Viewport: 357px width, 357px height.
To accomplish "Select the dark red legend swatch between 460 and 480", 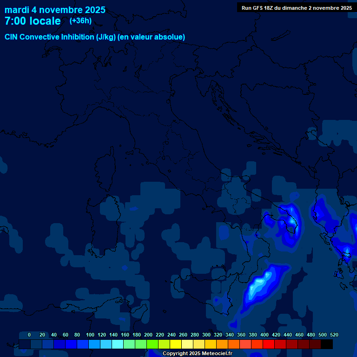I will pyautogui.click(x=304, y=344).
